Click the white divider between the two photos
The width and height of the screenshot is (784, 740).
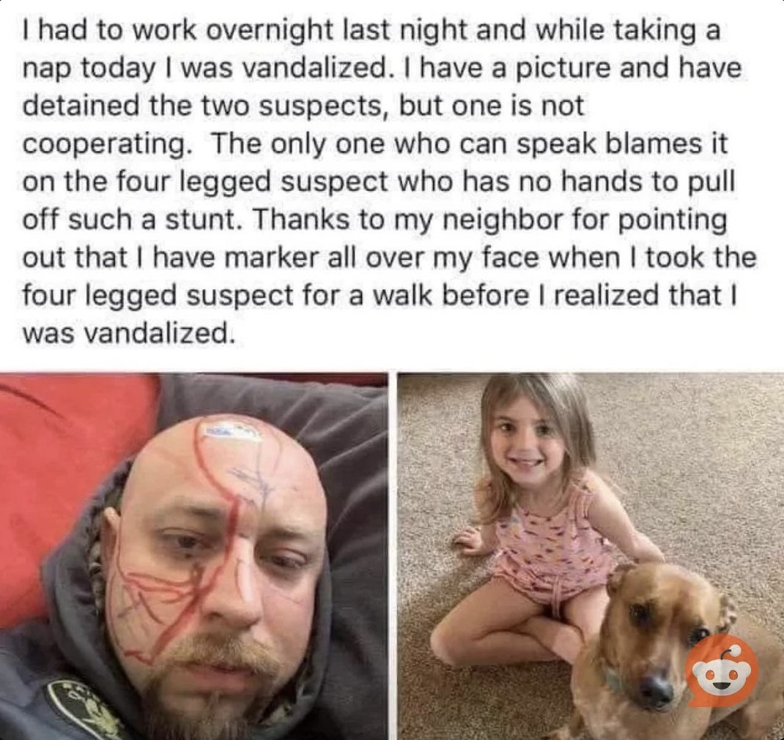[x=393, y=556]
